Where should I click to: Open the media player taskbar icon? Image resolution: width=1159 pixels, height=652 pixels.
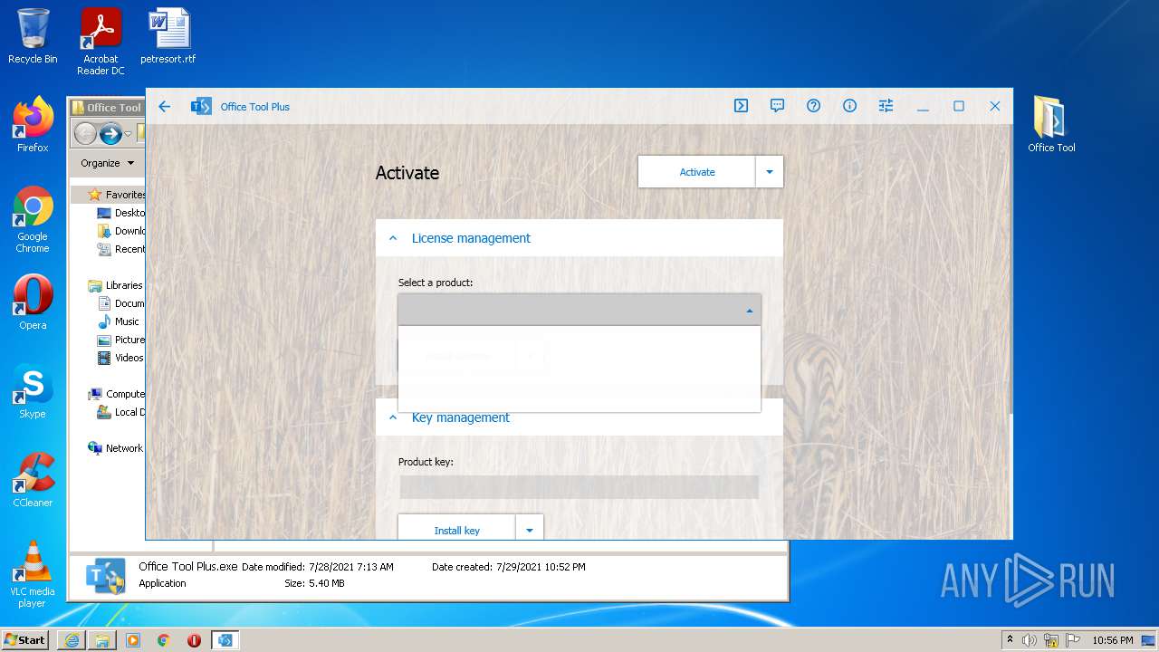click(133, 640)
